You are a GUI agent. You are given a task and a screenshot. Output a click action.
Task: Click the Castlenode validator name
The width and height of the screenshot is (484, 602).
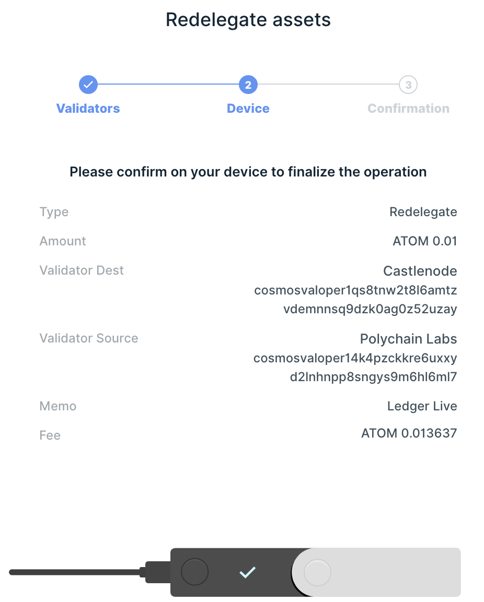click(420, 271)
